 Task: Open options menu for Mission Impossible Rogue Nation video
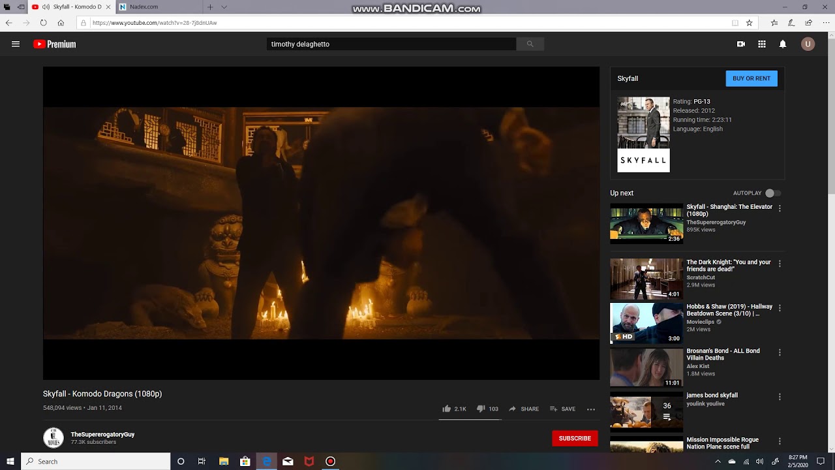780,441
